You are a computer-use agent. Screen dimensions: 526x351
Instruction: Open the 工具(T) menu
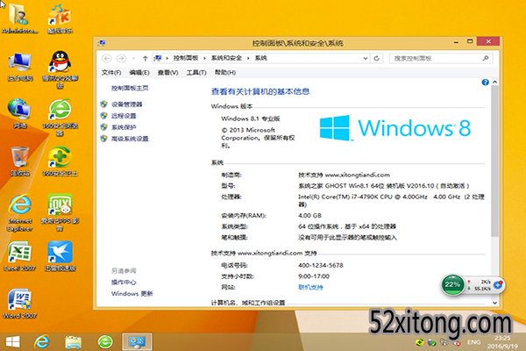(x=196, y=73)
